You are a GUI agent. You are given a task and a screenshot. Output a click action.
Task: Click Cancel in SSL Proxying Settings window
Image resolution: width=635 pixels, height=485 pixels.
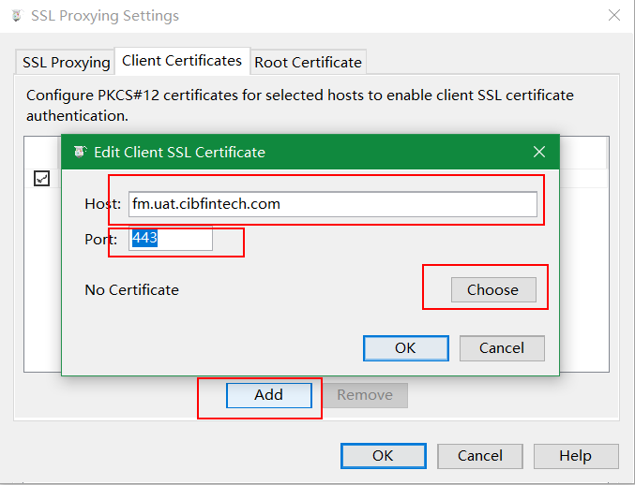click(x=480, y=456)
